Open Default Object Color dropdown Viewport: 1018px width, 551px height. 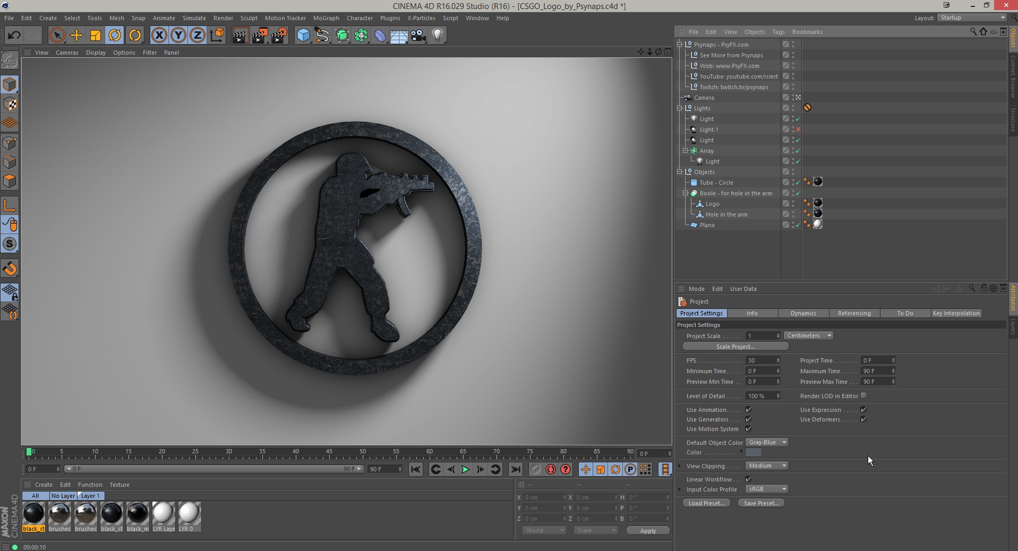(767, 442)
